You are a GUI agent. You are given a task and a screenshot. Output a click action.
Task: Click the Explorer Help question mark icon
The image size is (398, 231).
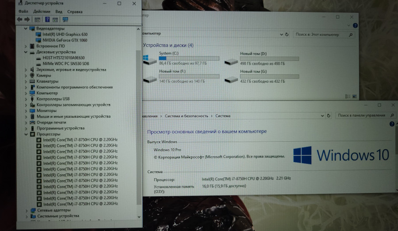coord(355,25)
